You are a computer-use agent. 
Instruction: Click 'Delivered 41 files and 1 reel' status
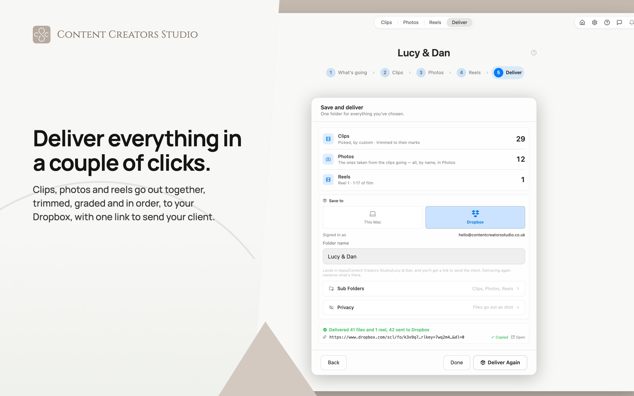point(379,330)
